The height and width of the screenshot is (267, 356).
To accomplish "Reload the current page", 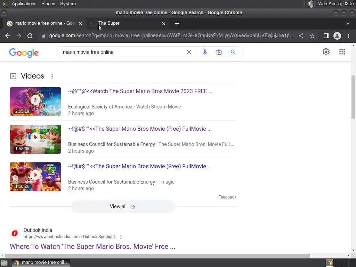I will pos(30,36).
